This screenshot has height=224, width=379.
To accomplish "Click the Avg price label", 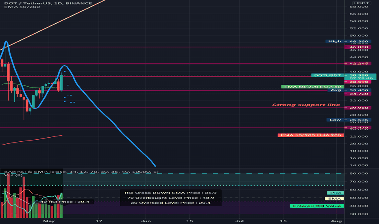I will click(335, 90).
